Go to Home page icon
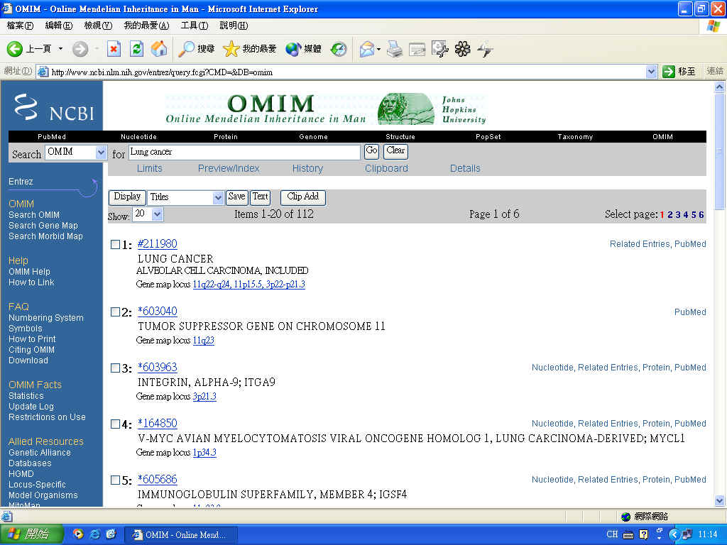This screenshot has width=727, height=545. 159,49
